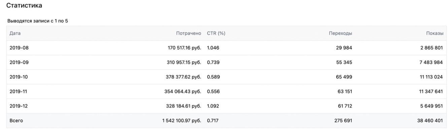Sort table by Дата column header
Screen dimensions: 448x129
tap(15, 34)
